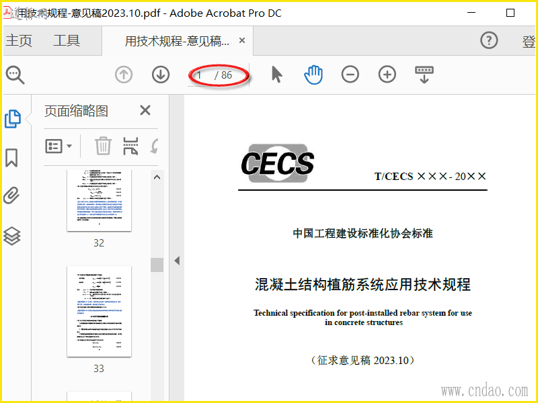The image size is (538, 403).
Task: Click thumbnail scrollbar up arrow
Action: (x=157, y=177)
